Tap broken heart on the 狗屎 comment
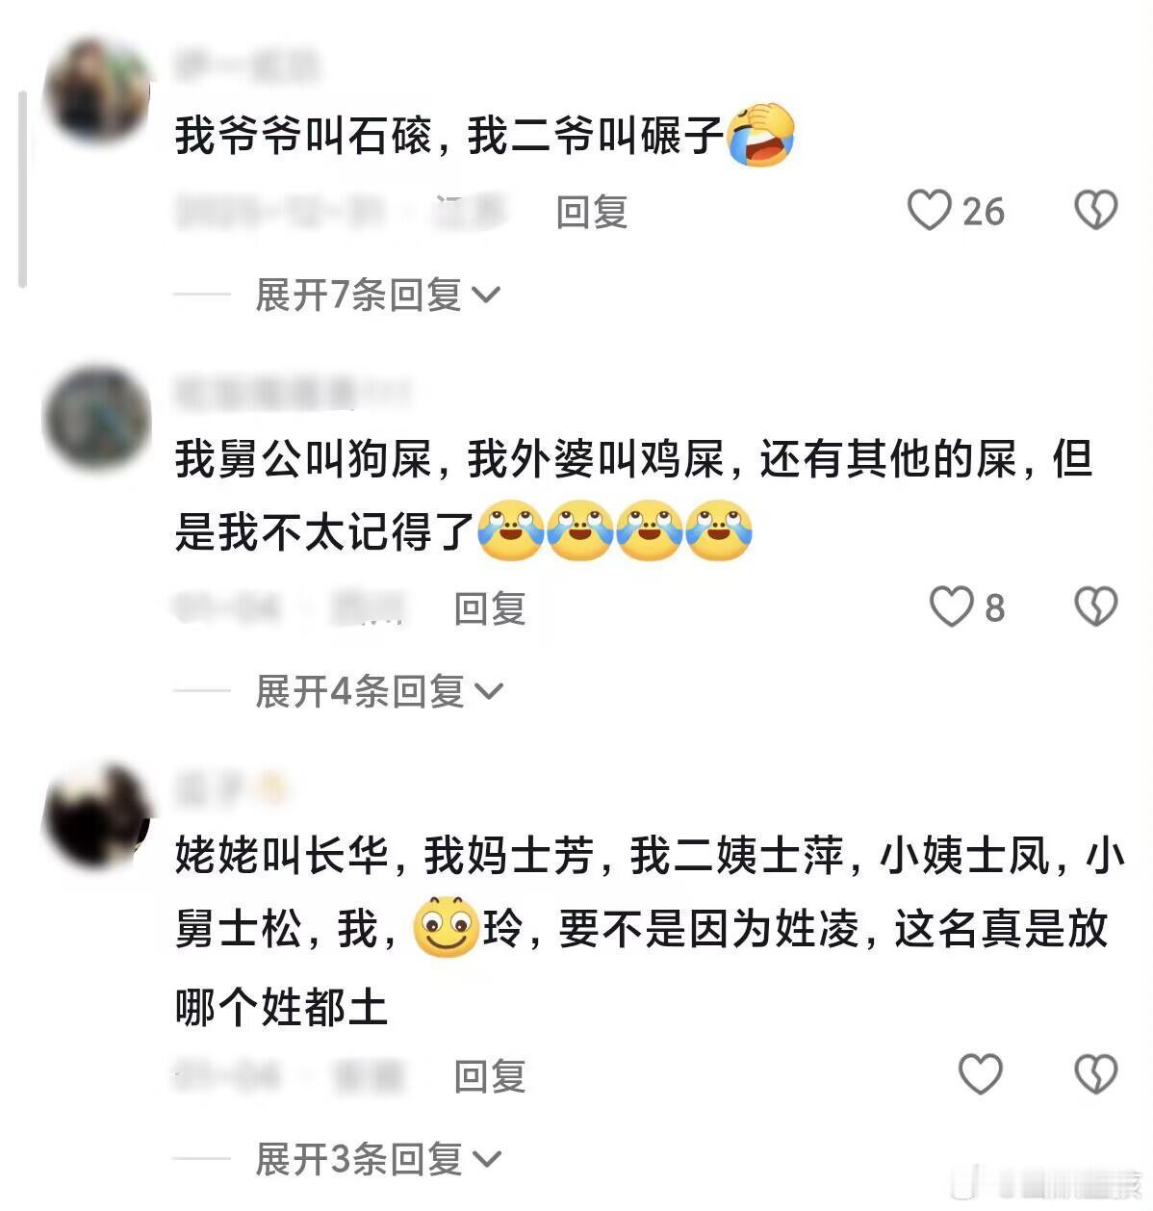Screen dimensions: 1153x1211 click(x=1095, y=606)
